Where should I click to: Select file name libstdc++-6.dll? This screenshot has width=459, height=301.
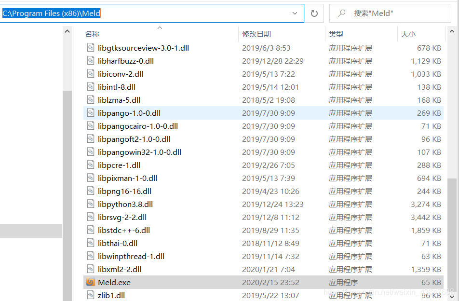124,231
